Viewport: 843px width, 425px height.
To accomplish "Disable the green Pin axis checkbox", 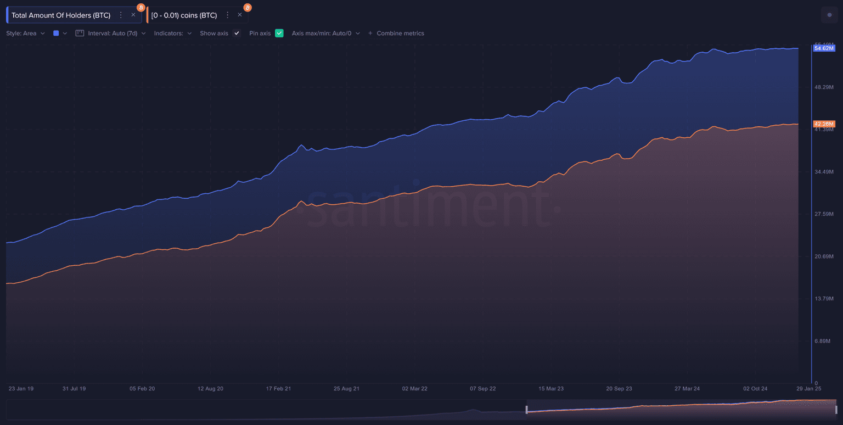I will point(279,33).
